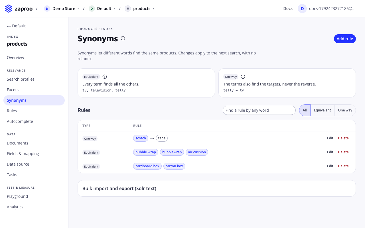Delete the scotch to tape rule
Image resolution: width=365 pixels, height=228 pixels.
coord(343,138)
